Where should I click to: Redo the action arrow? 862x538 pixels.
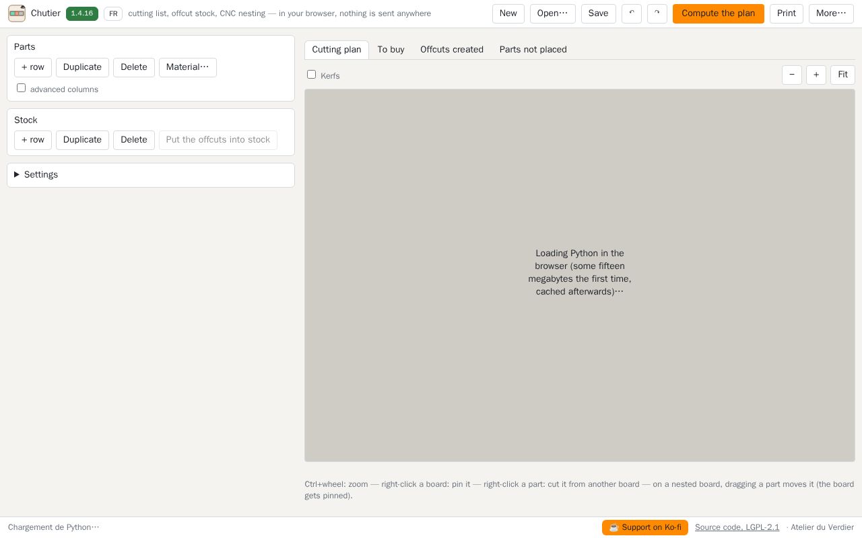657,13
